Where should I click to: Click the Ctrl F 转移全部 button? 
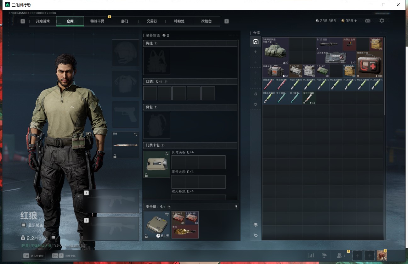(x=64, y=256)
